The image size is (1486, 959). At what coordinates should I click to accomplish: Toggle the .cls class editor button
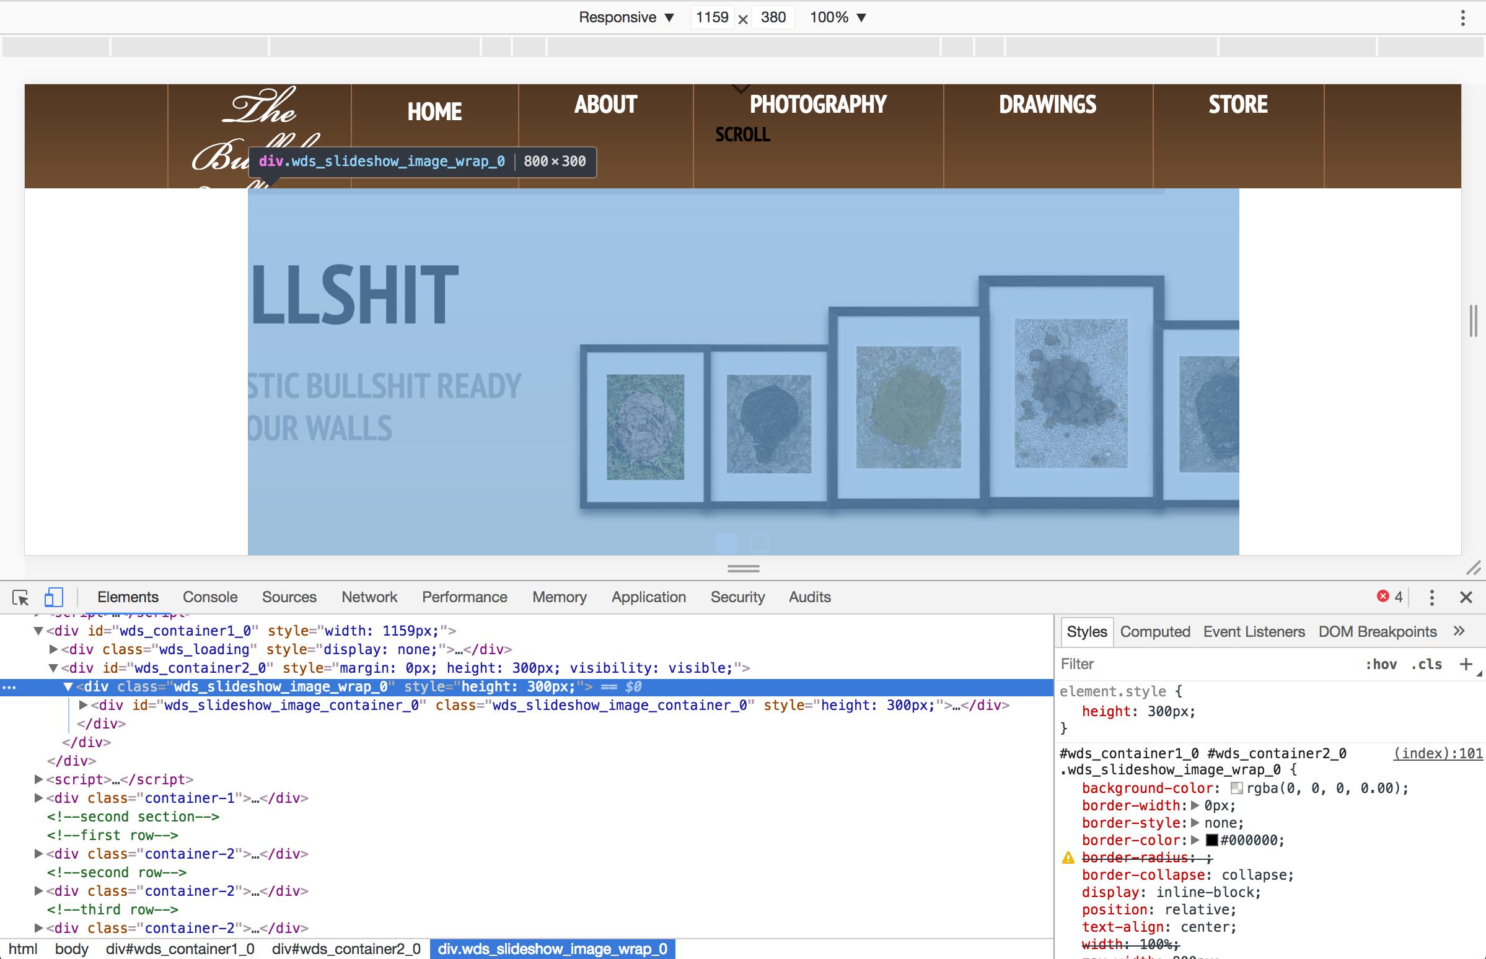point(1427,665)
